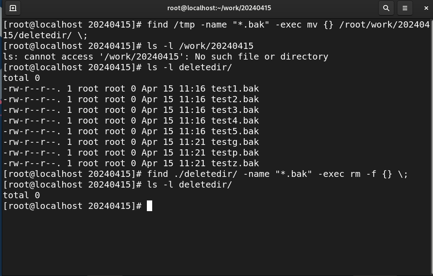This screenshot has width=433, height=276.
Task: Open the hamburger menu
Action: tap(405, 8)
